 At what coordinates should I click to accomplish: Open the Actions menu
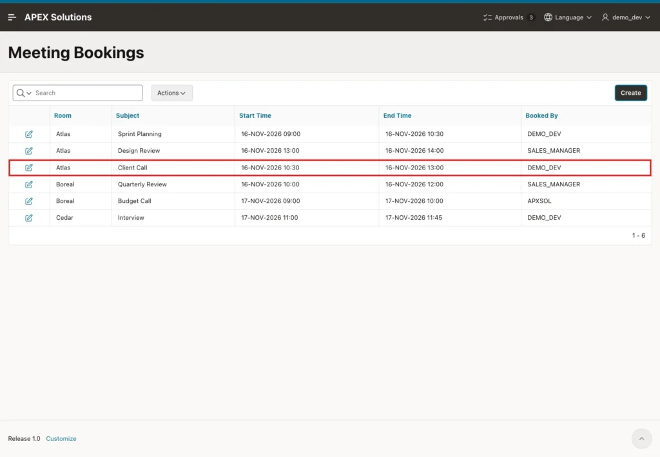171,93
